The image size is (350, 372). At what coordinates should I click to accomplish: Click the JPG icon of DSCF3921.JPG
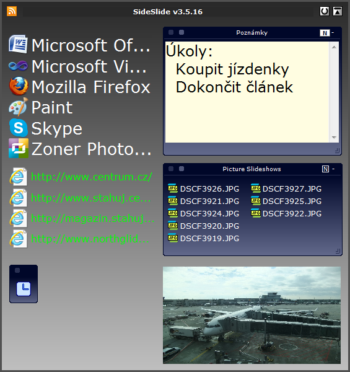[x=173, y=200]
